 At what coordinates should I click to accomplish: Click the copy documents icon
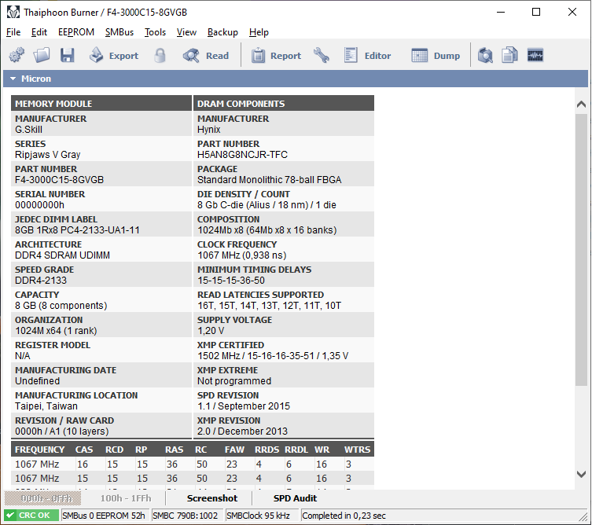[509, 56]
